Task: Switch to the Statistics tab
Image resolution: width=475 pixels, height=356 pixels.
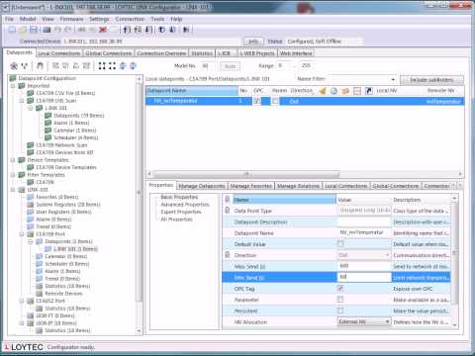Action: click(202, 53)
